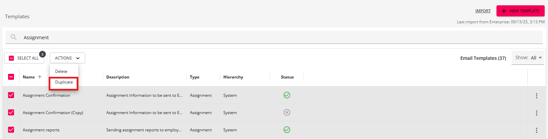Uncheck the Assignment reports row checkbox
The width and height of the screenshot is (548, 139).
coord(11,130)
